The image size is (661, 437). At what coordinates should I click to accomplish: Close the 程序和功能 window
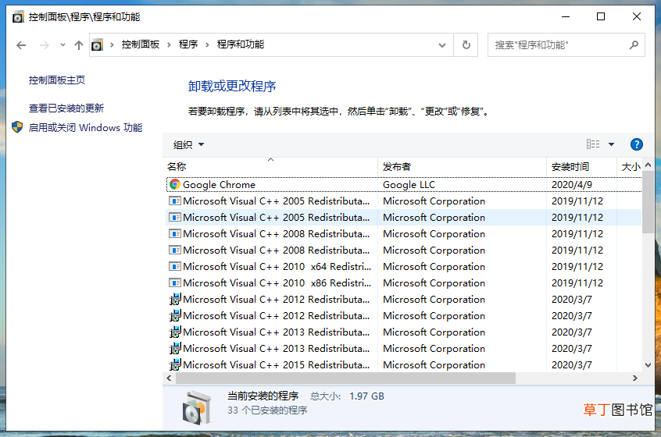pos(637,17)
